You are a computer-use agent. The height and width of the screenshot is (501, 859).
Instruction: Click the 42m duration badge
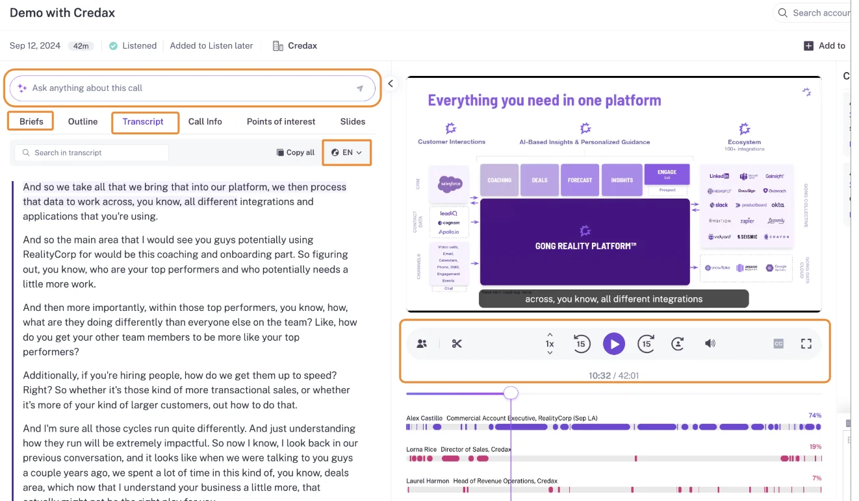81,46
